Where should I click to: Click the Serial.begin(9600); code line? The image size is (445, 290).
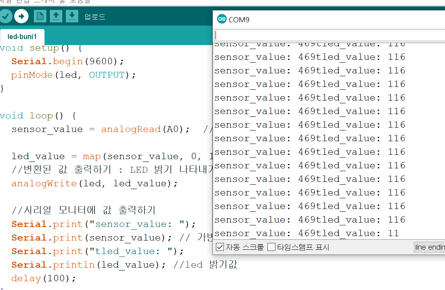[x=67, y=61]
